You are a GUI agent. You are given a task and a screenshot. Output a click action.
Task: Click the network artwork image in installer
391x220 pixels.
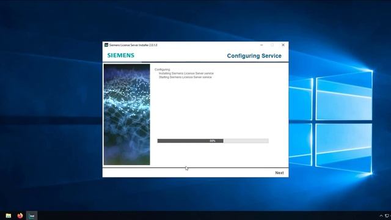[127, 114]
